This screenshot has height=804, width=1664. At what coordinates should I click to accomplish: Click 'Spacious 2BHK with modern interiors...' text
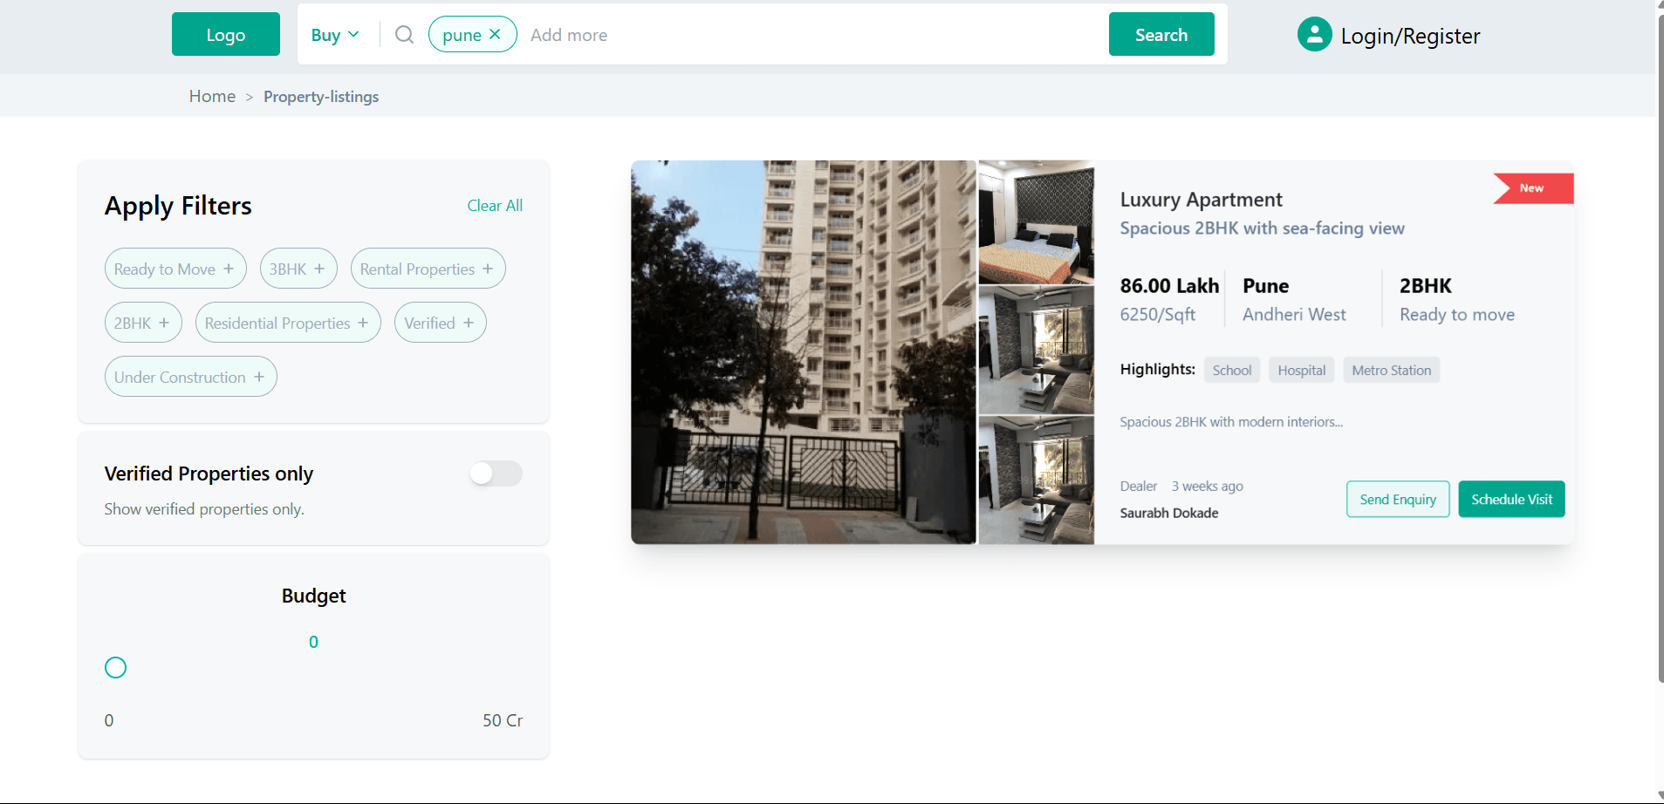point(1231,422)
